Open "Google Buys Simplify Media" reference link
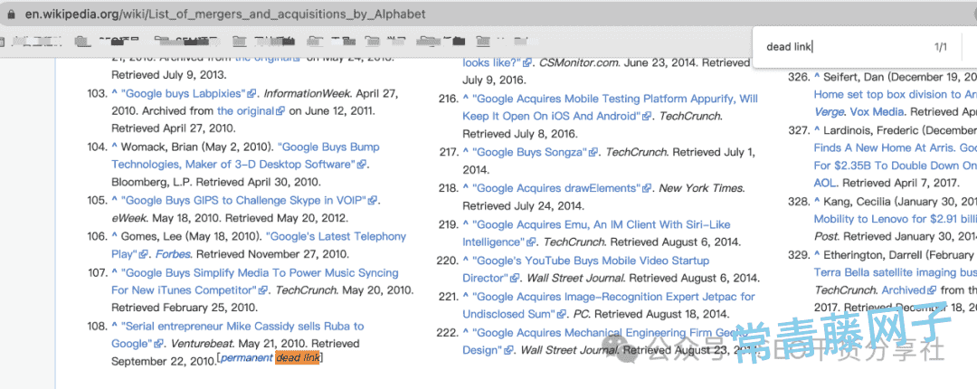Image resolution: width=977 pixels, height=389 pixels. point(255,281)
